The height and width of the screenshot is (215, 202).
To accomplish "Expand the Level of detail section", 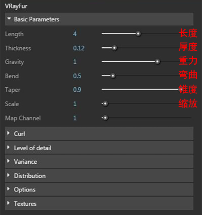I will (99, 148).
